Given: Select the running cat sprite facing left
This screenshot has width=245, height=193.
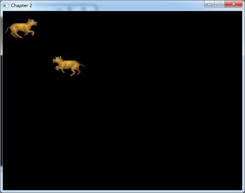Looking at the screenshot, I should pyautogui.click(x=68, y=66).
